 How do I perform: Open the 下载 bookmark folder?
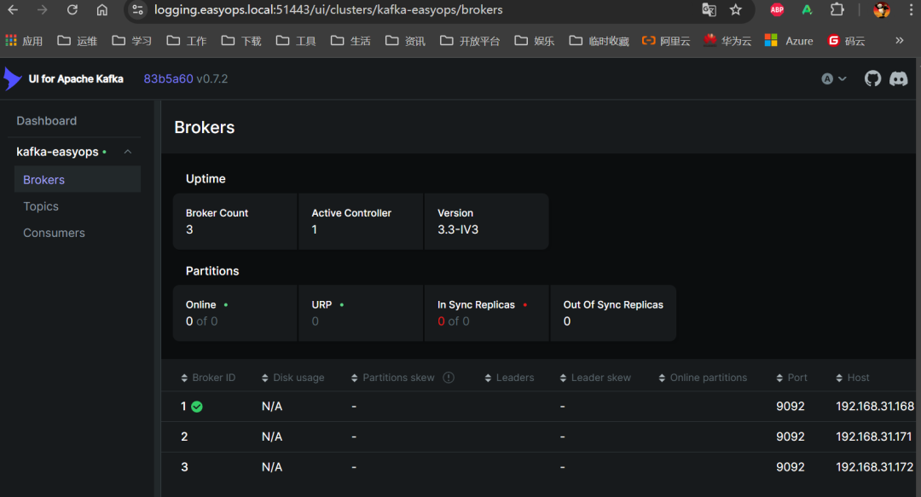pos(241,41)
